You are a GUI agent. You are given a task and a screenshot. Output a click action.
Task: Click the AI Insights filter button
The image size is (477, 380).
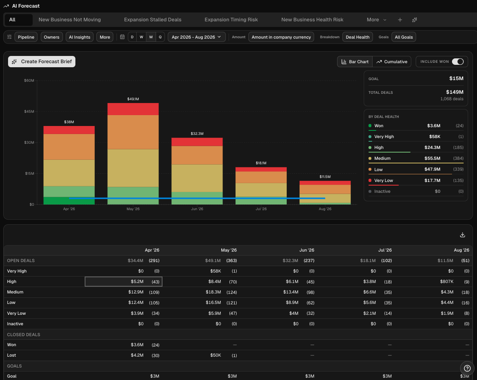pos(79,37)
